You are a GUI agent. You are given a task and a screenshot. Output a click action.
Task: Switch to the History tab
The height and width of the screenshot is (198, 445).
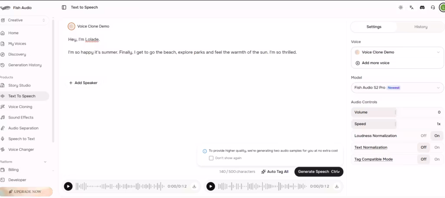(x=421, y=26)
